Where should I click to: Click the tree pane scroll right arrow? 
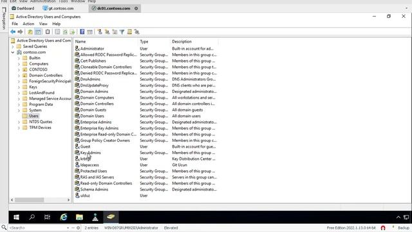point(69,200)
